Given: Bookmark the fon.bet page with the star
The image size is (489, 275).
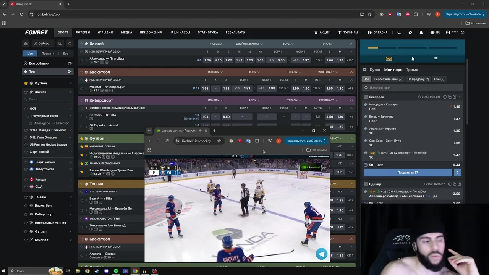Looking at the screenshot, I should [x=369, y=14].
